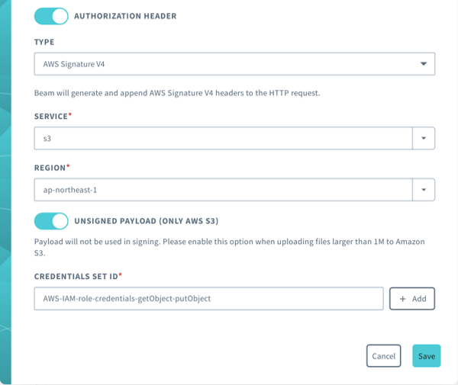
Task: Click the plus icon in Add button
Action: click(x=403, y=299)
